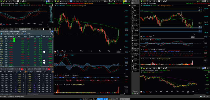Open the Optionable Stocks - Weekly dropdown
The width and height of the screenshot is (210, 100).
coord(10,32)
